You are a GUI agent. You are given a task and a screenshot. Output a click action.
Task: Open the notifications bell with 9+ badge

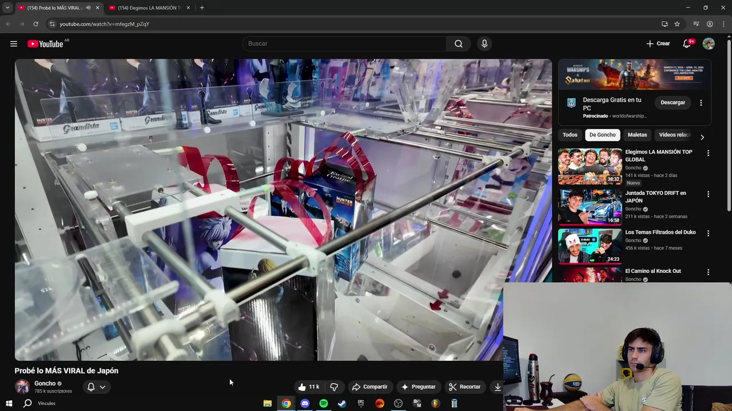click(x=687, y=44)
